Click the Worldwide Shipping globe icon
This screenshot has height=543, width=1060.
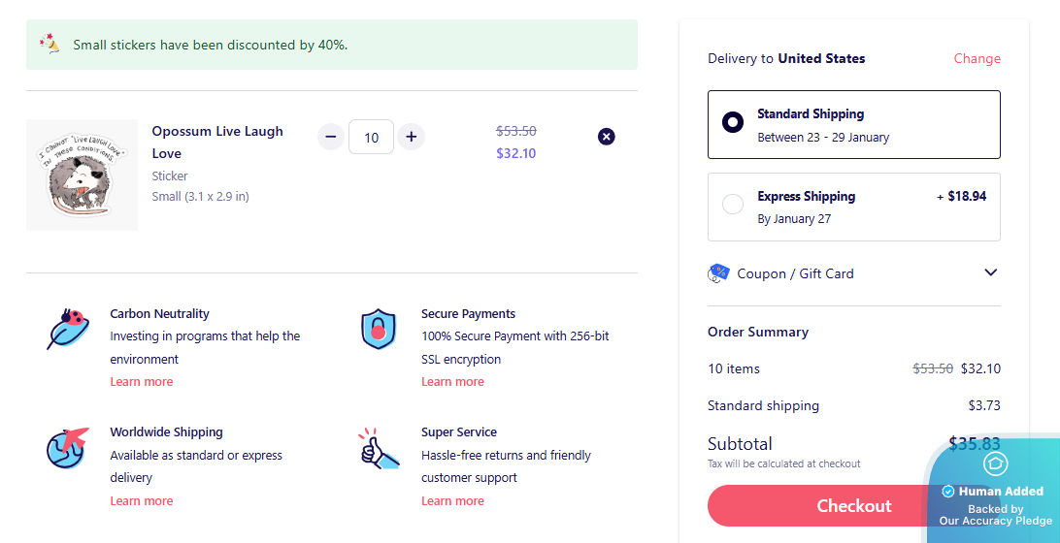pyautogui.click(x=67, y=448)
